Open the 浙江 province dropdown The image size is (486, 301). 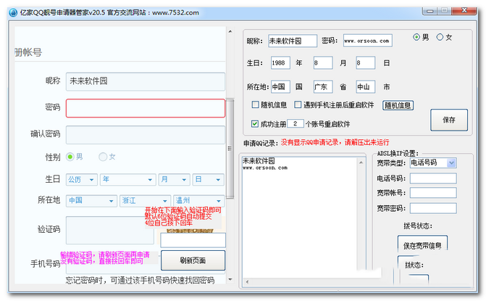tap(145, 201)
